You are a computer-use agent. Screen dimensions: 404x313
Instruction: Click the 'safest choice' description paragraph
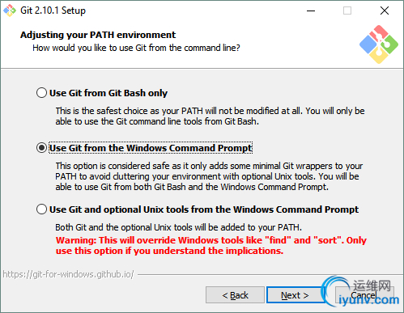click(210, 116)
